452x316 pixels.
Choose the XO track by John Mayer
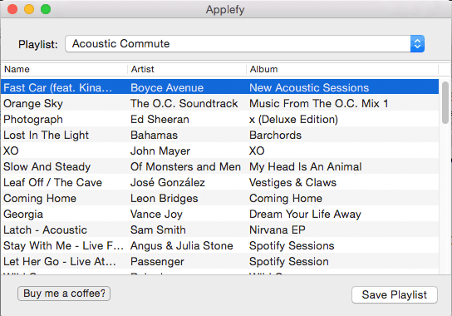coord(219,151)
